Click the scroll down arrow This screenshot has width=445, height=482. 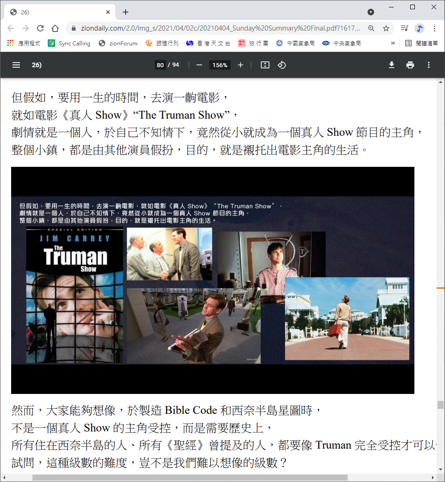point(440,469)
